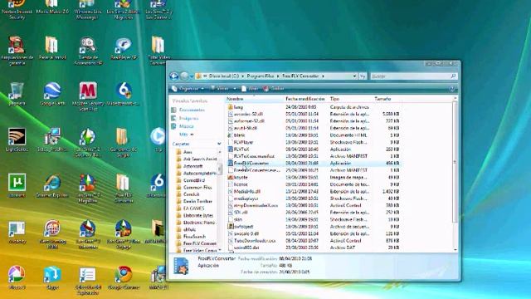
Task: Select the swfobject script file
Action: [243, 227]
